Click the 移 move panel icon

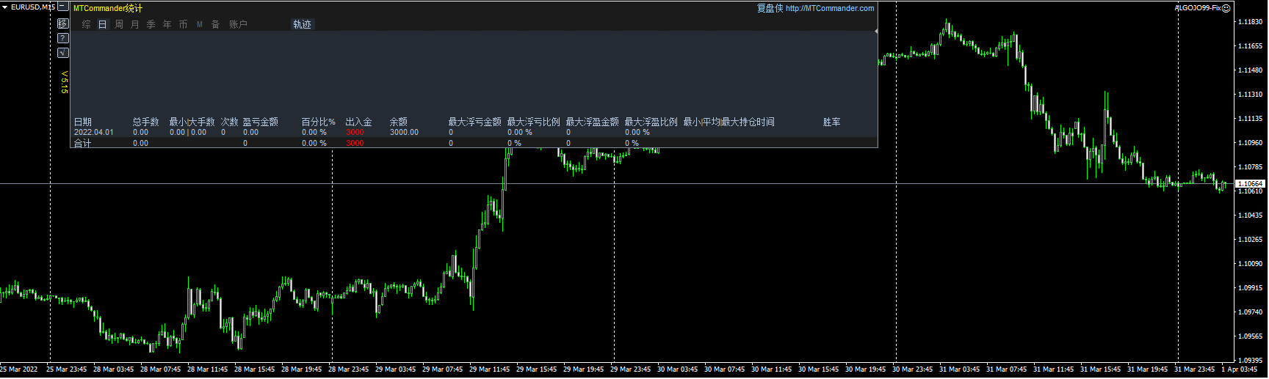[63, 23]
